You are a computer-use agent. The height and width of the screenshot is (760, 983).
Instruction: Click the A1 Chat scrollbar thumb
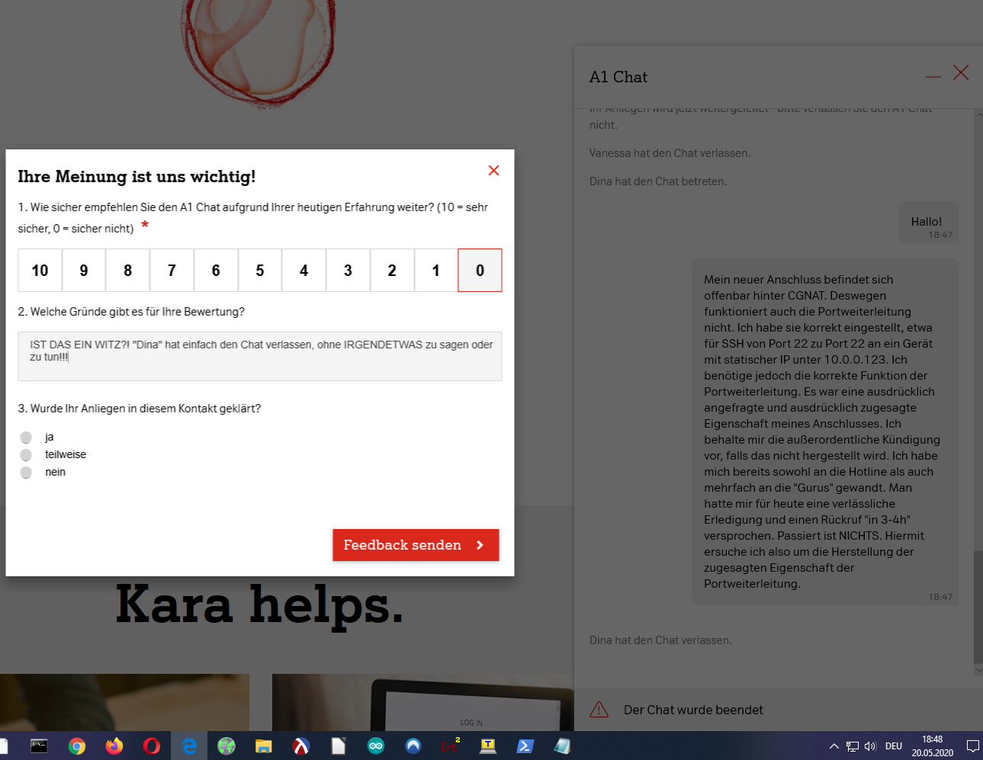[x=978, y=607]
